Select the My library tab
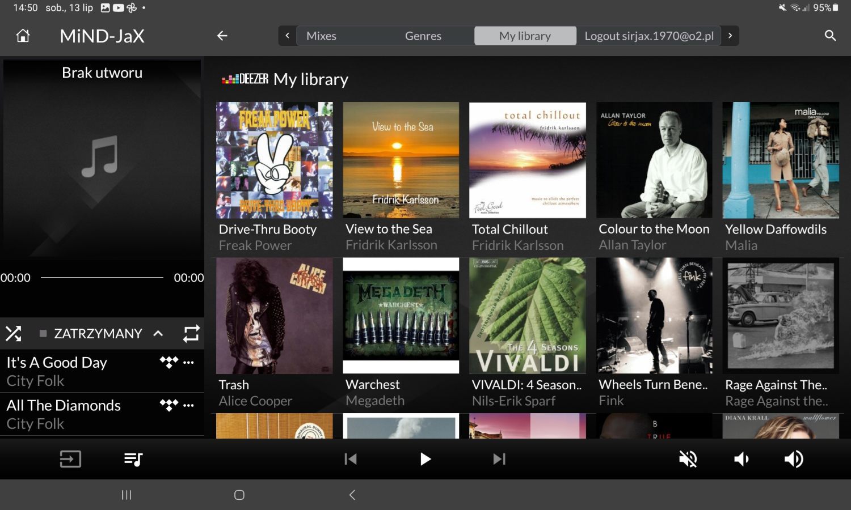 (525, 36)
